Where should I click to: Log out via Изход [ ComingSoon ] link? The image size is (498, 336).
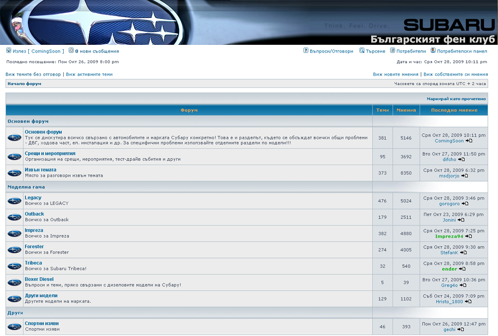(x=38, y=51)
